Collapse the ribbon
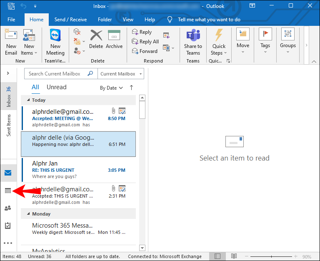 coord(314,61)
